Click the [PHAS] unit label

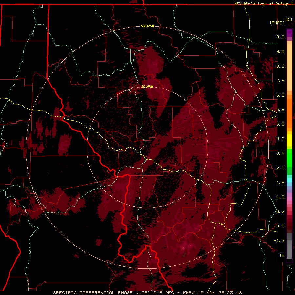(277, 23)
